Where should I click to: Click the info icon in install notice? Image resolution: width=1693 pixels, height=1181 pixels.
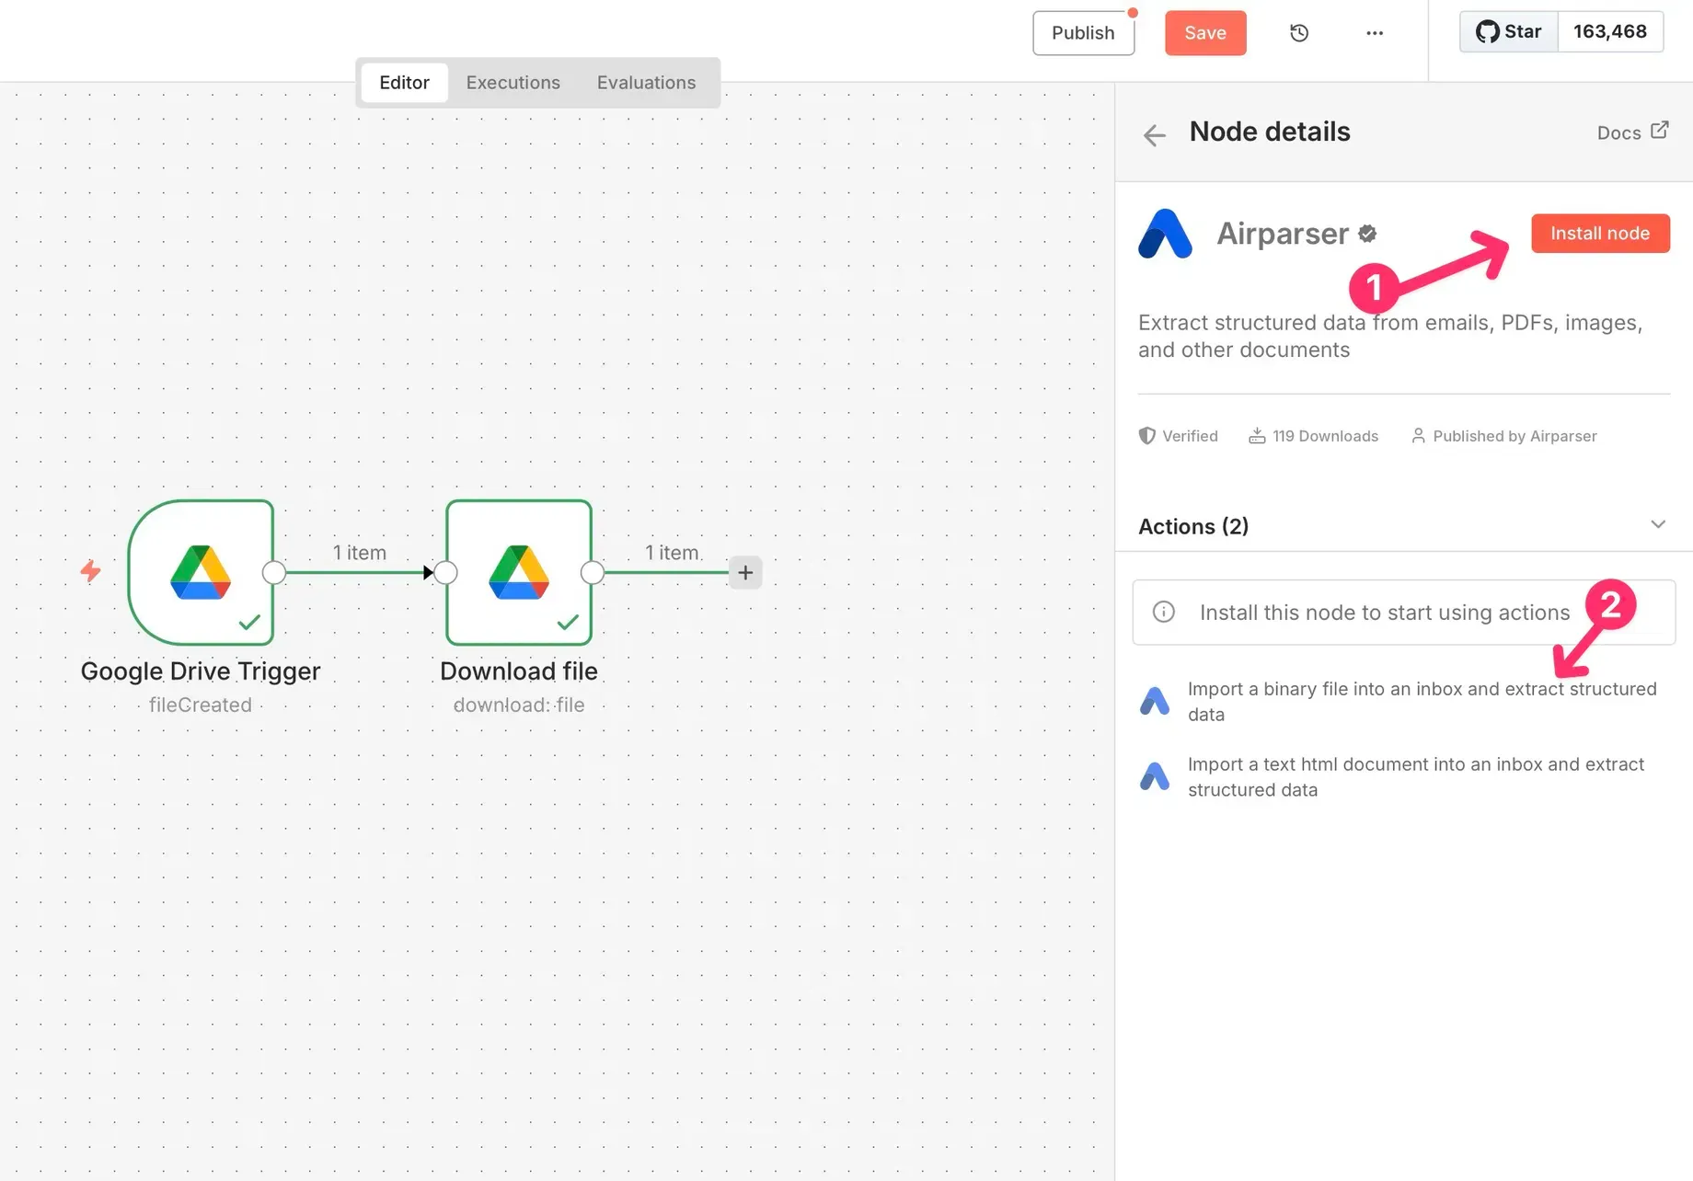(1163, 612)
